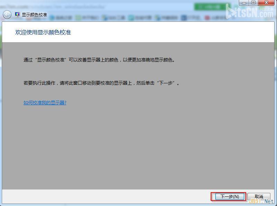The height and width of the screenshot is (206, 277).
Task: Click the 显示颜色校准 title bar text
Action: coord(34,15)
